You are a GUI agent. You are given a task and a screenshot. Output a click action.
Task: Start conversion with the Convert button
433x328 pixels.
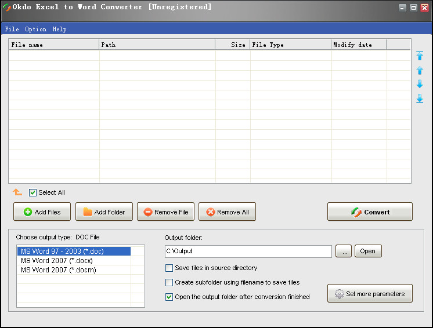click(x=370, y=212)
